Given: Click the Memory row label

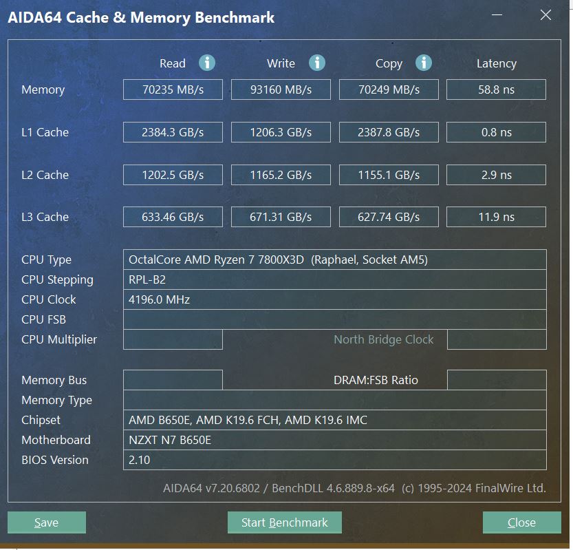Looking at the screenshot, I should pos(43,90).
